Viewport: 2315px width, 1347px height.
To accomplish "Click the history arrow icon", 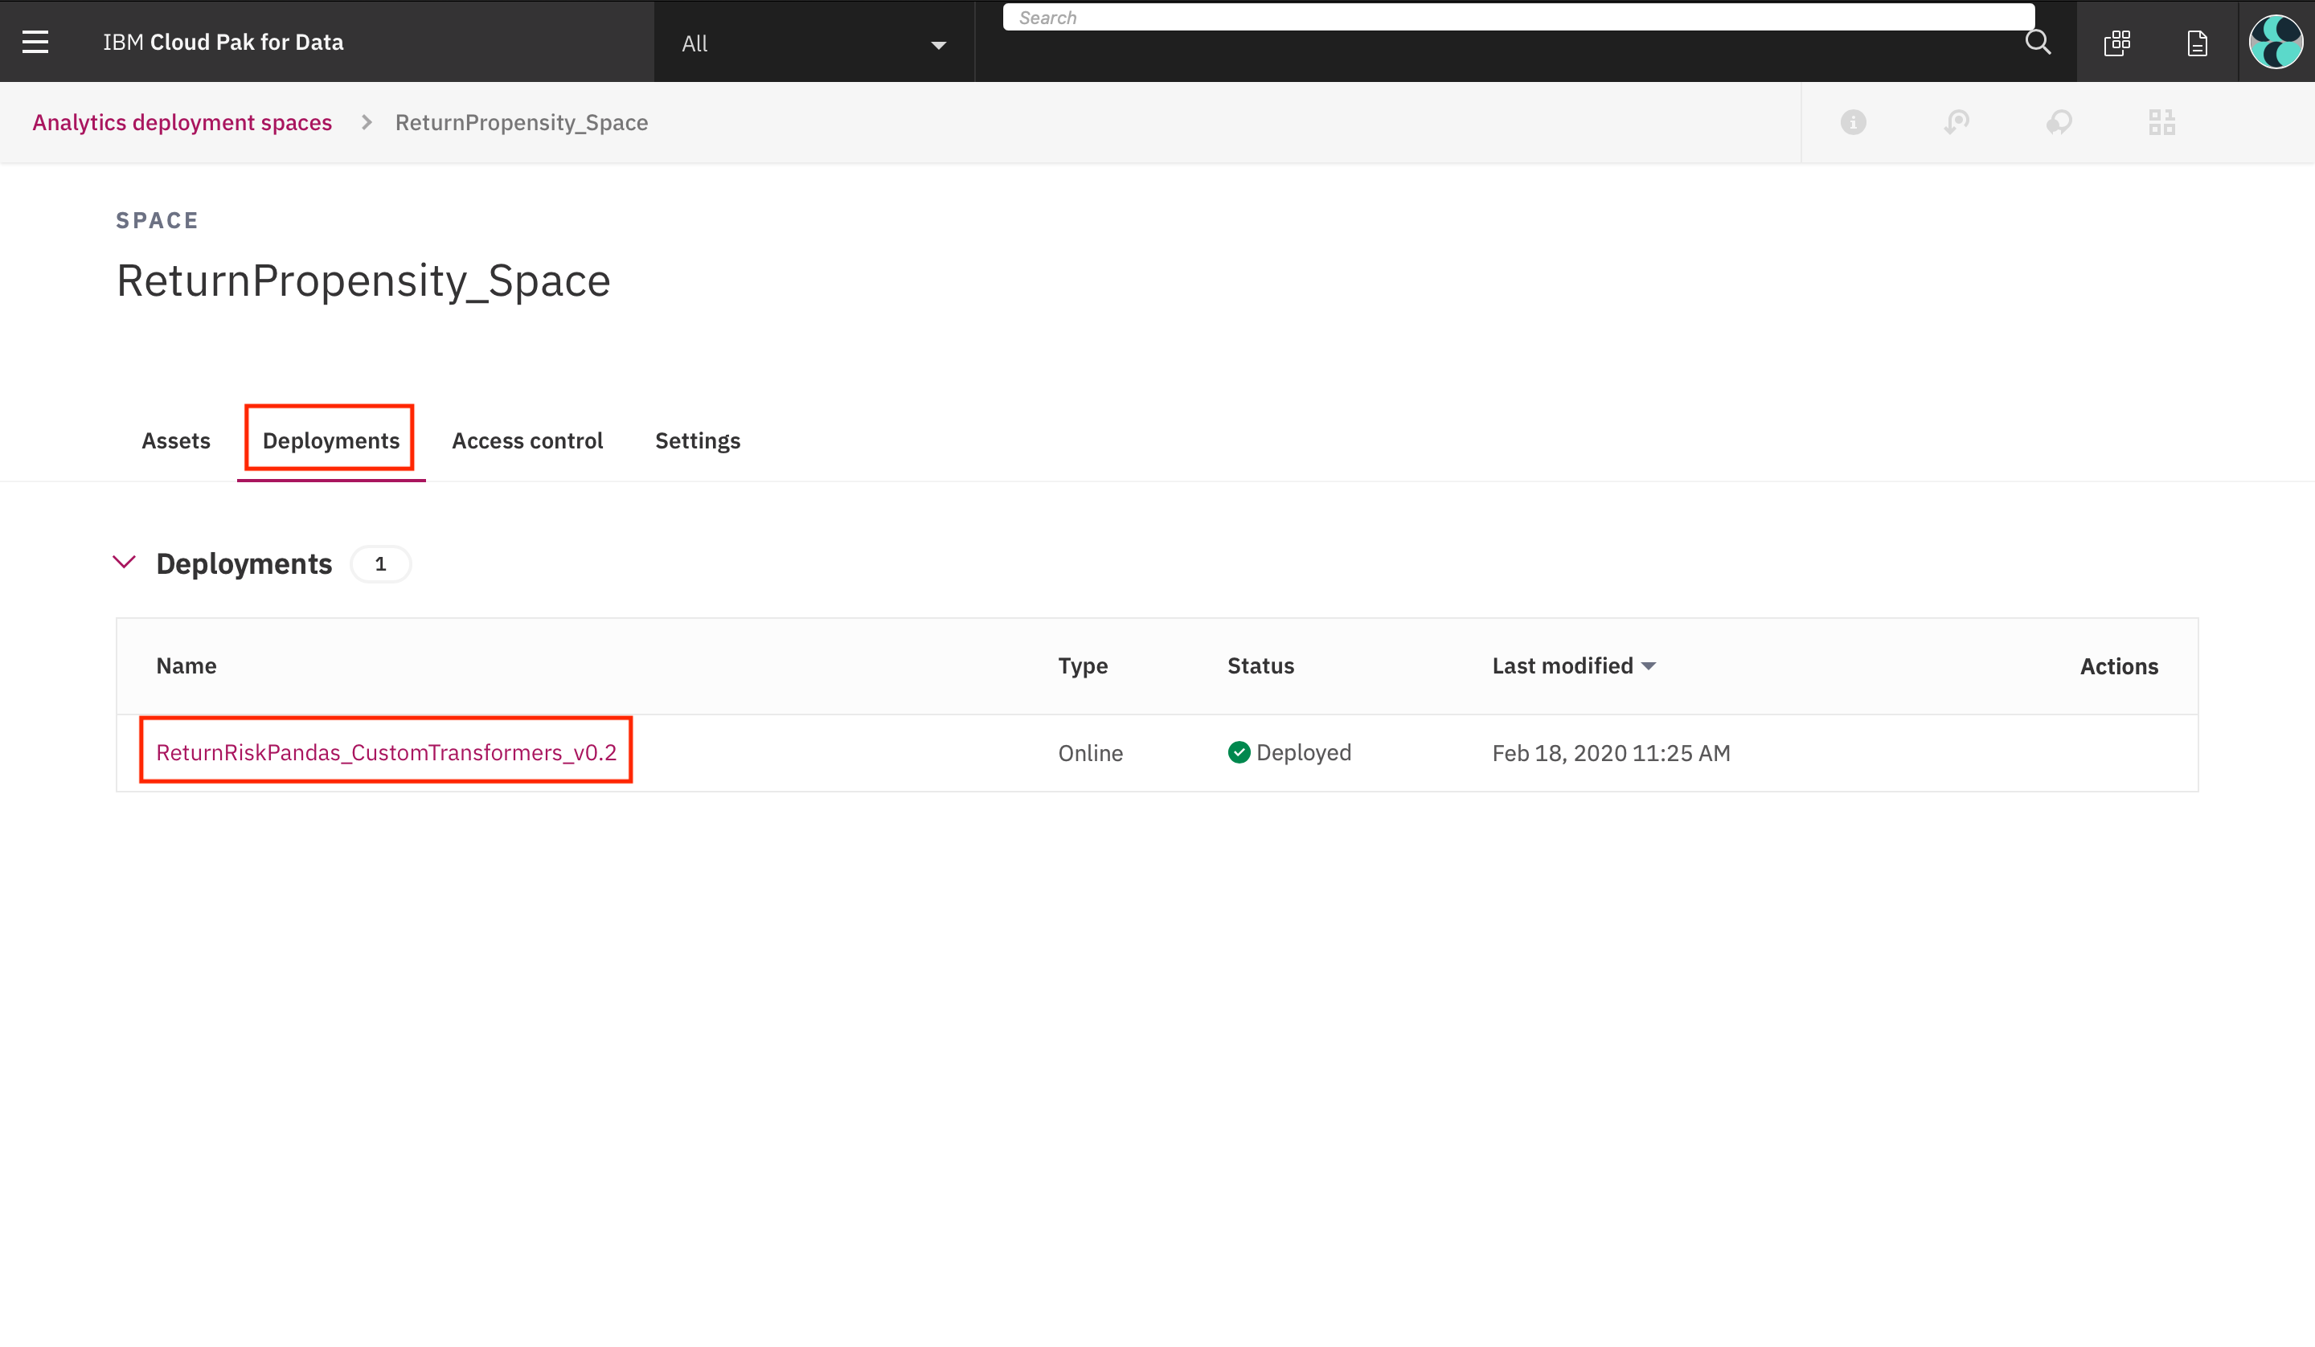I will point(1956,122).
